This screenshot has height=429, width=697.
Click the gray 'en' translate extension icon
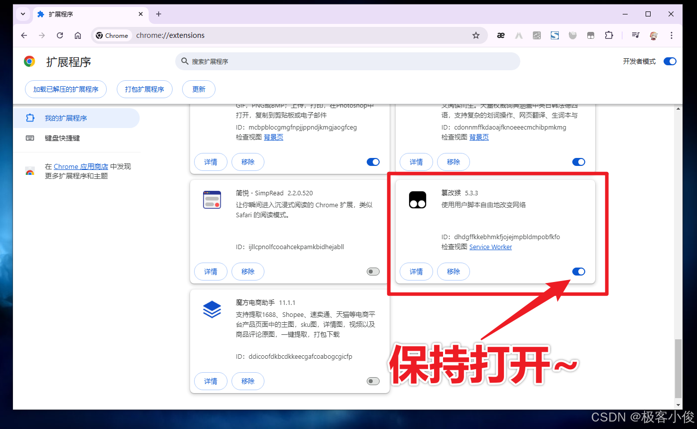537,35
